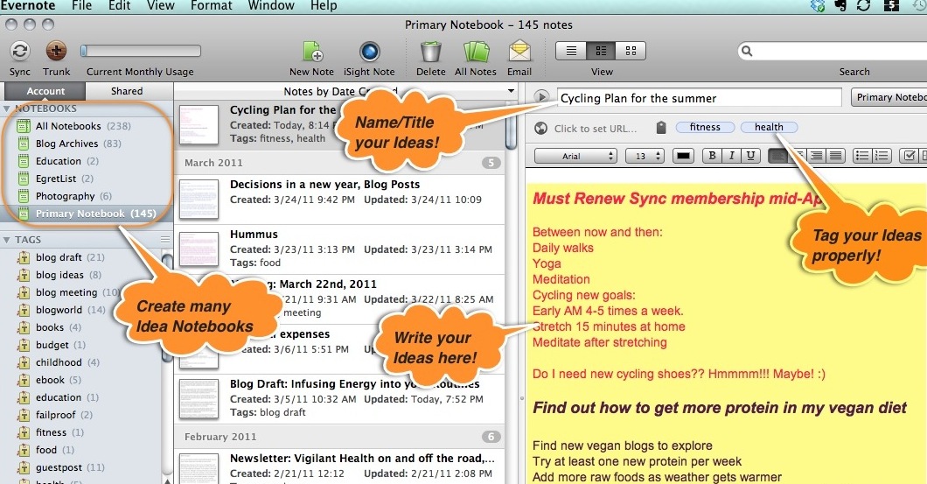Justify the text alignment
Screen dimensions: 927x484
[835, 156]
